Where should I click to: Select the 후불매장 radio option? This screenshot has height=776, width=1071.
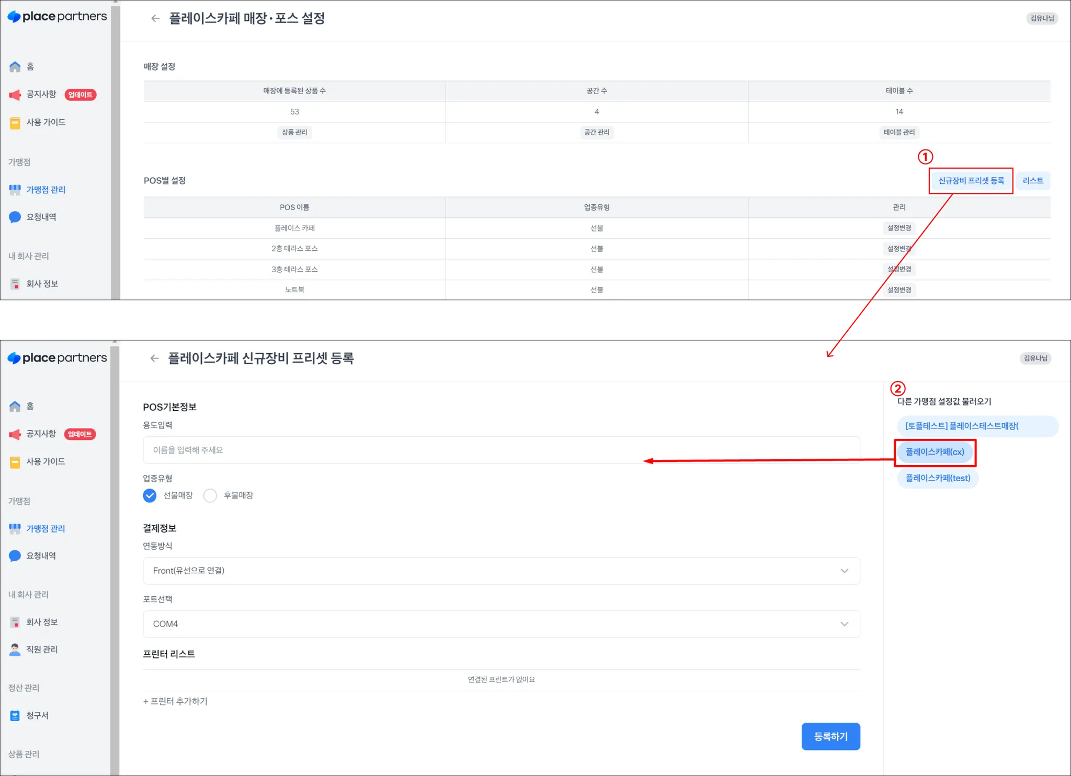[210, 495]
